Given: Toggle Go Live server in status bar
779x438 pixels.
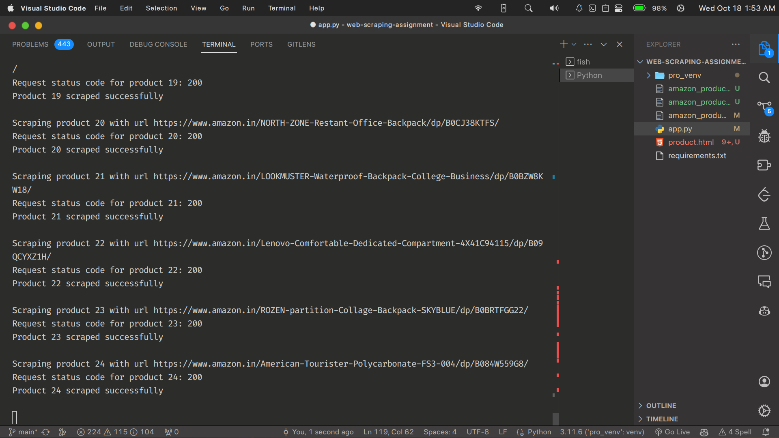Looking at the screenshot, I should click(673, 432).
